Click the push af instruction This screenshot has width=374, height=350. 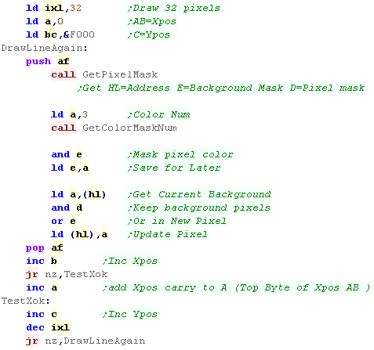click(48, 62)
